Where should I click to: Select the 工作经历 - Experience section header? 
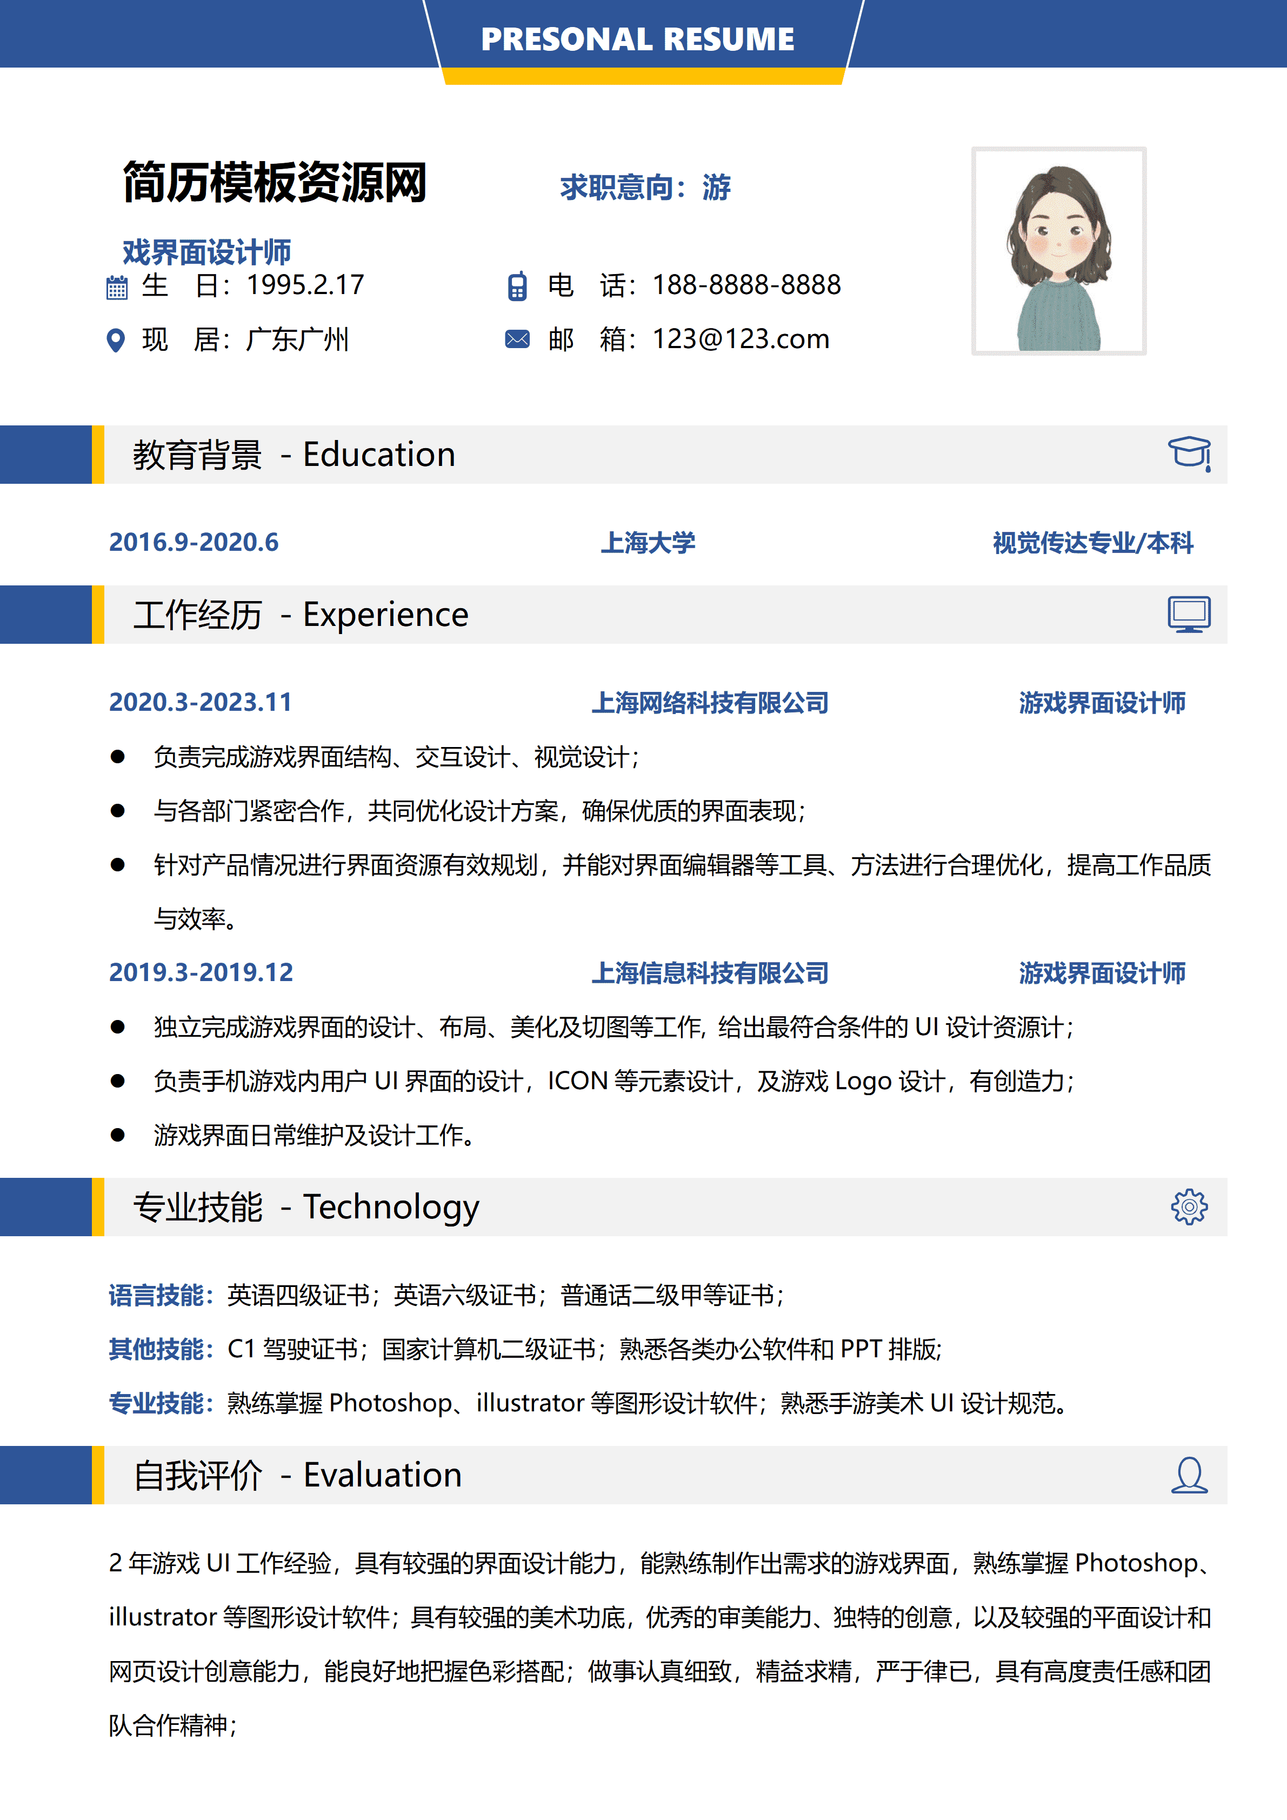[x=301, y=615]
